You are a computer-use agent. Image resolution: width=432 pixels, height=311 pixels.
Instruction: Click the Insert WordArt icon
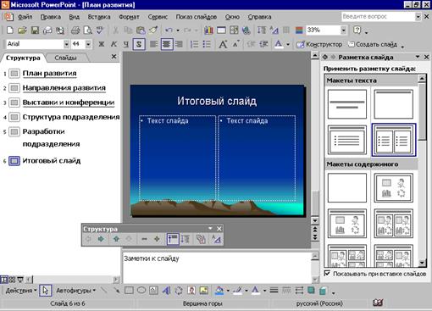click(x=166, y=290)
